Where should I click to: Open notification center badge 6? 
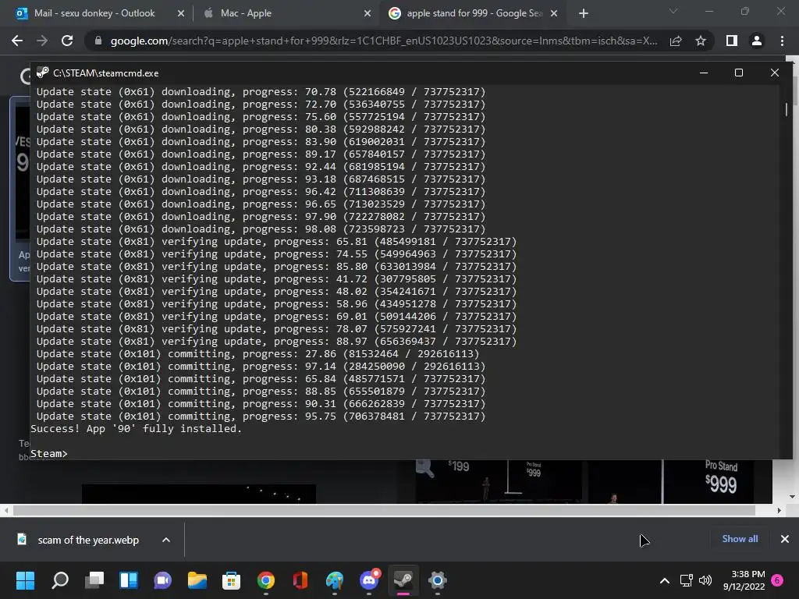778,580
